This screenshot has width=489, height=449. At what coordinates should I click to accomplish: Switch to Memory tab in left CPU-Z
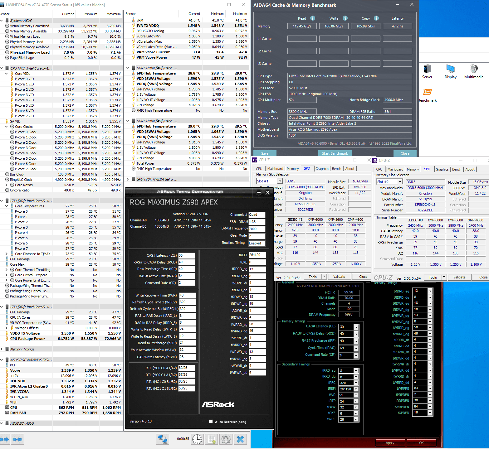click(x=293, y=169)
